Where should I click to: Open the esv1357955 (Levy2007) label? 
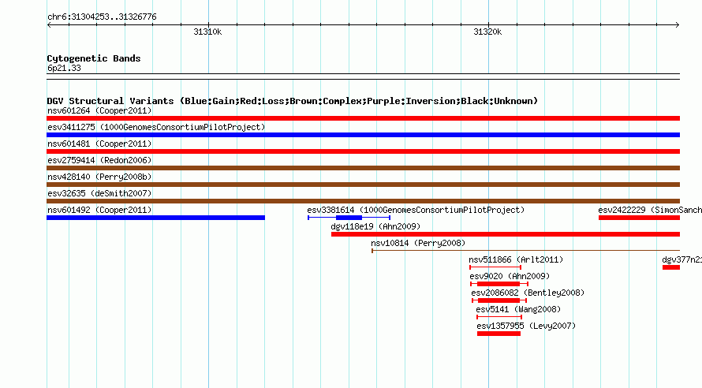click(x=526, y=326)
